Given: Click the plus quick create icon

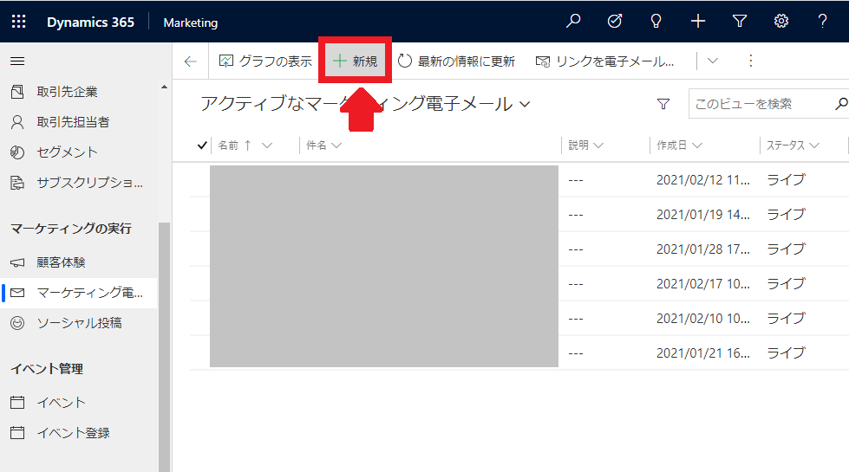Looking at the screenshot, I should click(x=698, y=22).
